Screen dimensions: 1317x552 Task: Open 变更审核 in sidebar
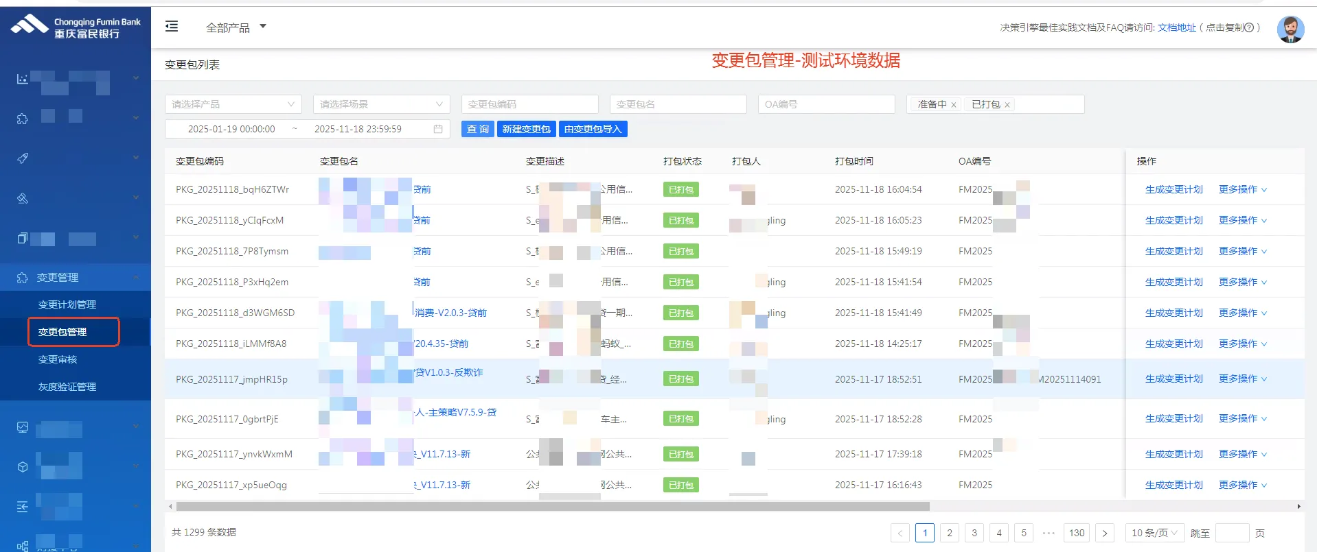coord(58,359)
